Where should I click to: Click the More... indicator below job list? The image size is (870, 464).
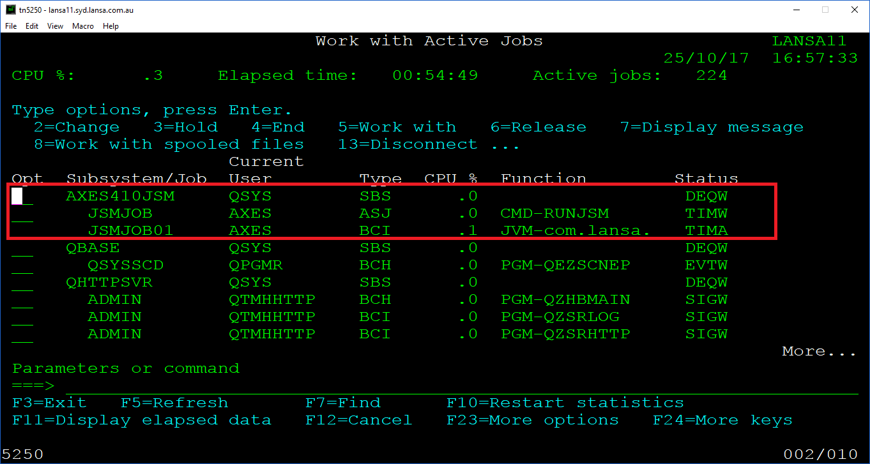click(x=819, y=352)
